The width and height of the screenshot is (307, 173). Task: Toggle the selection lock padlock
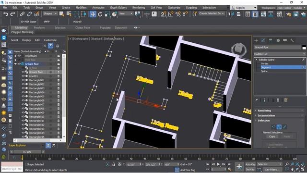tap(114, 164)
